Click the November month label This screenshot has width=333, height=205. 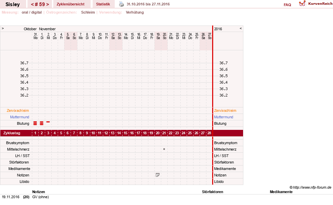47,29
